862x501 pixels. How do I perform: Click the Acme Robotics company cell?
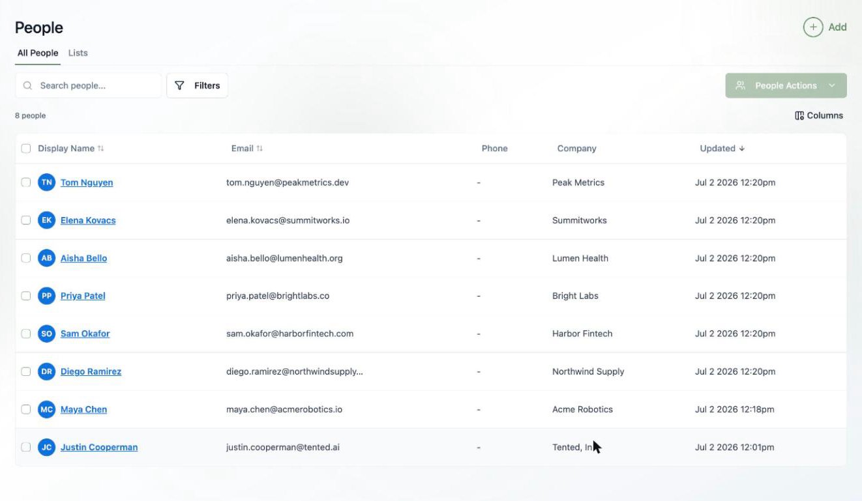pos(582,409)
